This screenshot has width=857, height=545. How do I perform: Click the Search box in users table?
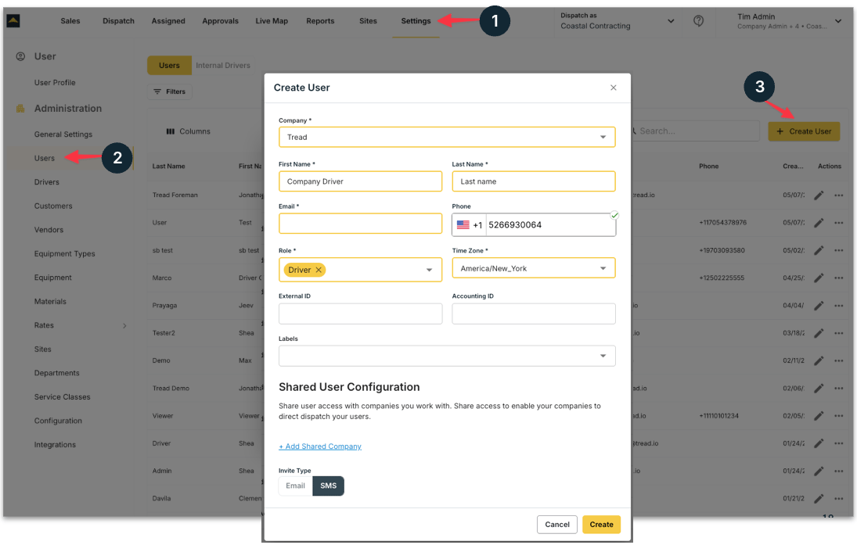[x=694, y=131]
